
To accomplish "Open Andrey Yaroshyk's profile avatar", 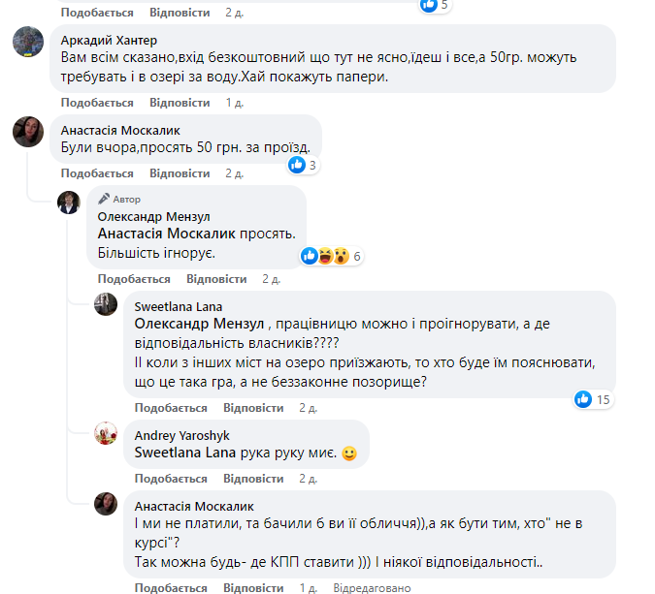I will click(x=106, y=433).
